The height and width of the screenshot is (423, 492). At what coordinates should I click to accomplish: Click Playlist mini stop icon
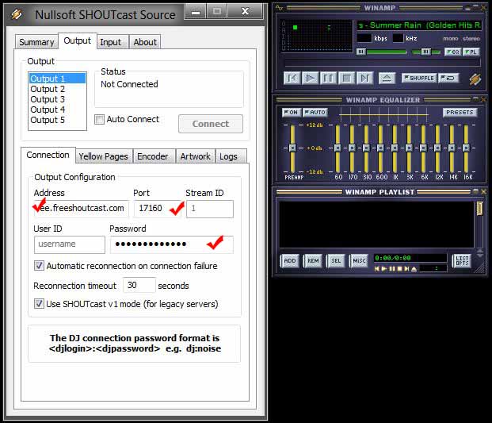pyautogui.click(x=399, y=269)
